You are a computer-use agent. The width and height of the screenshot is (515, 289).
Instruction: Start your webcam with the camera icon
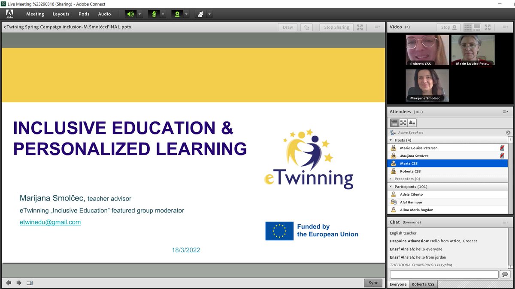pyautogui.click(x=178, y=14)
